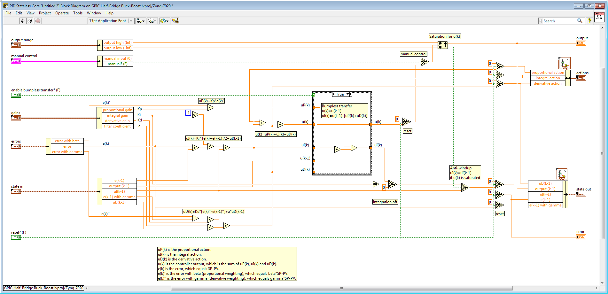608x294 pixels.
Task: Select the uI(k-1) state in element
Action: (x=119, y=191)
